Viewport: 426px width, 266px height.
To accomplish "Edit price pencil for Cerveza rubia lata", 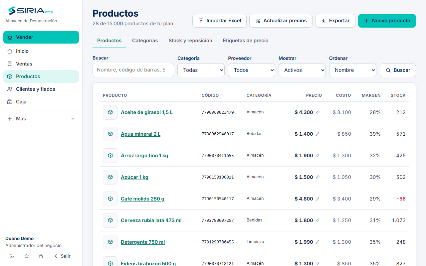I will click(x=318, y=220).
